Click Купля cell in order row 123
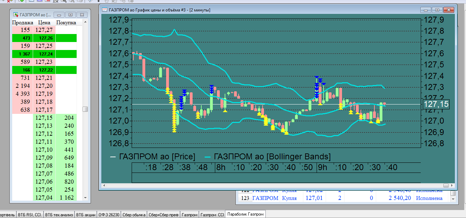Image resolution: width=466 pixels, height=218 pixels. (x=289, y=198)
